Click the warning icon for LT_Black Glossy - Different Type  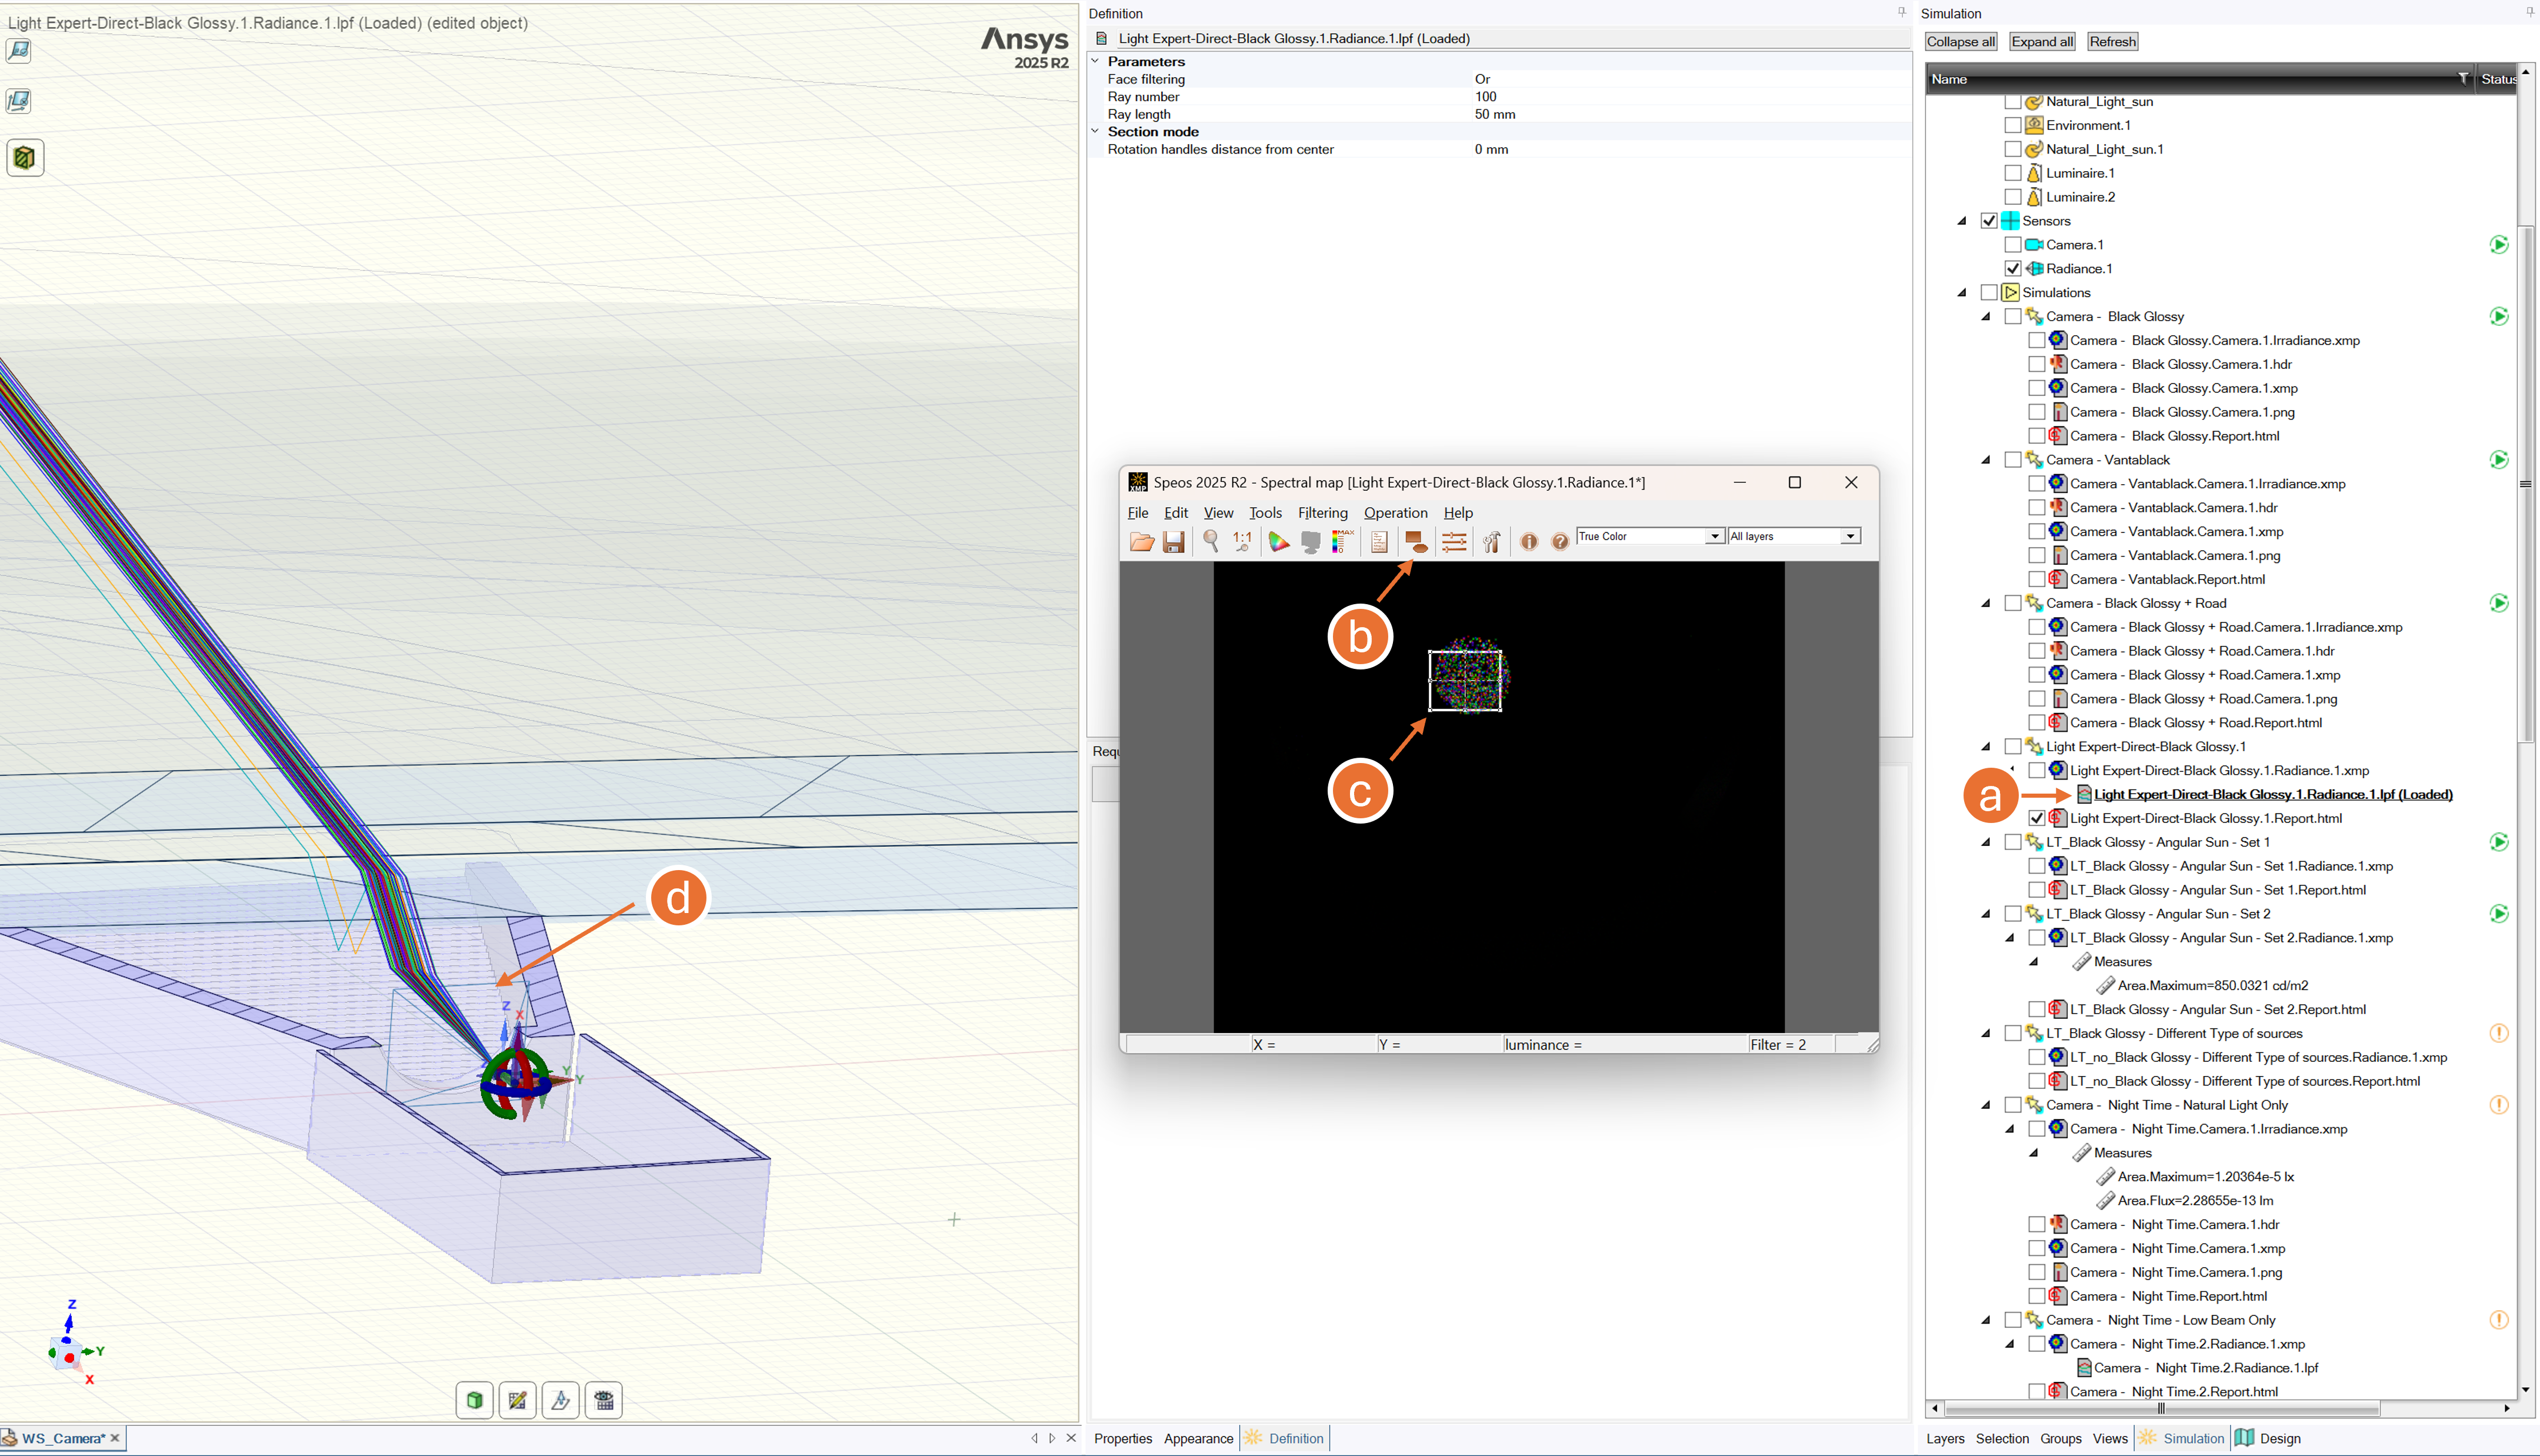coord(2498,1033)
